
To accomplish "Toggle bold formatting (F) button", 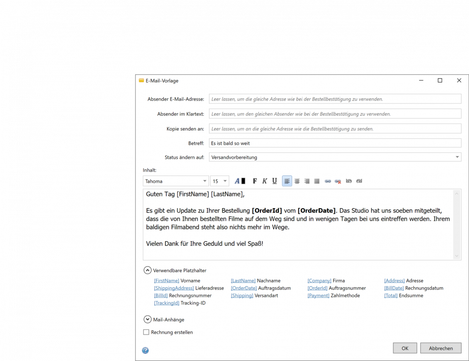I will coord(255,181).
